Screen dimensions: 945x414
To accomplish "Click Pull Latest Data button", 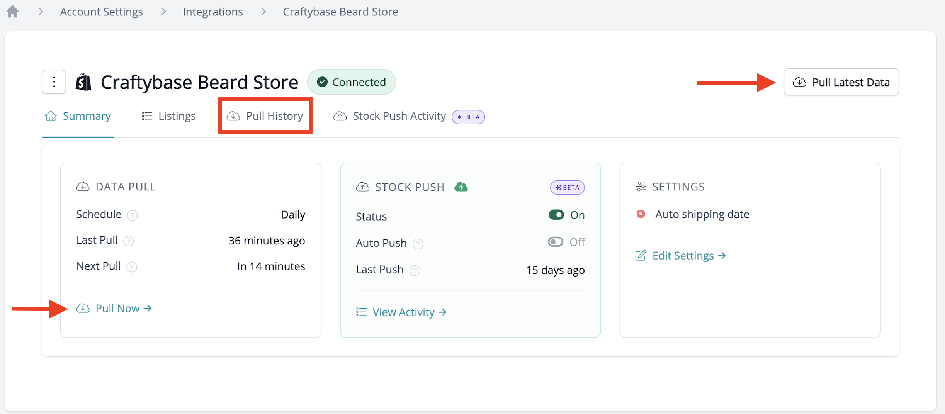I will [x=841, y=82].
